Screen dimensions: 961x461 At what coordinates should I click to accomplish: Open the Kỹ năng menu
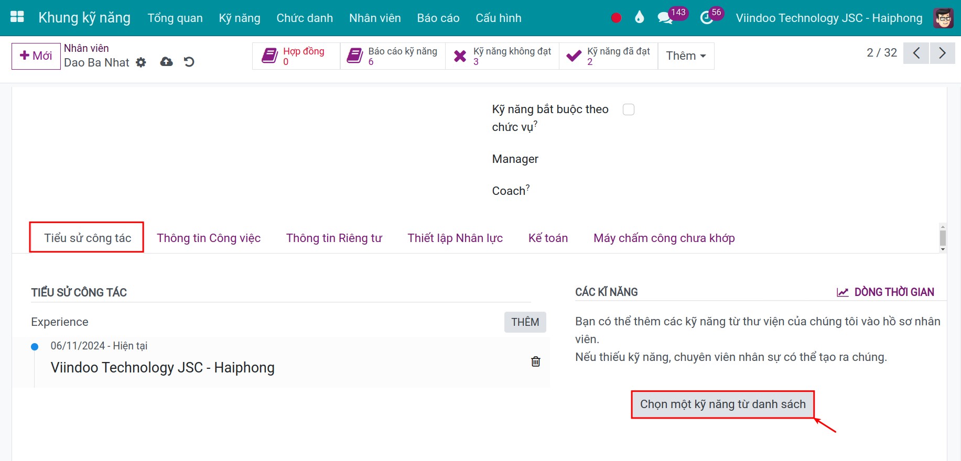(240, 18)
